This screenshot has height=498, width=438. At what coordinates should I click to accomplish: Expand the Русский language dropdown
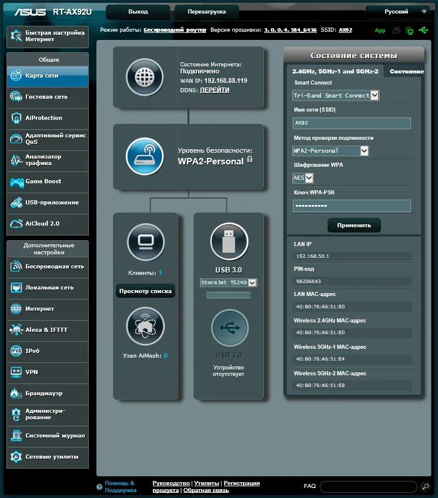[397, 12]
